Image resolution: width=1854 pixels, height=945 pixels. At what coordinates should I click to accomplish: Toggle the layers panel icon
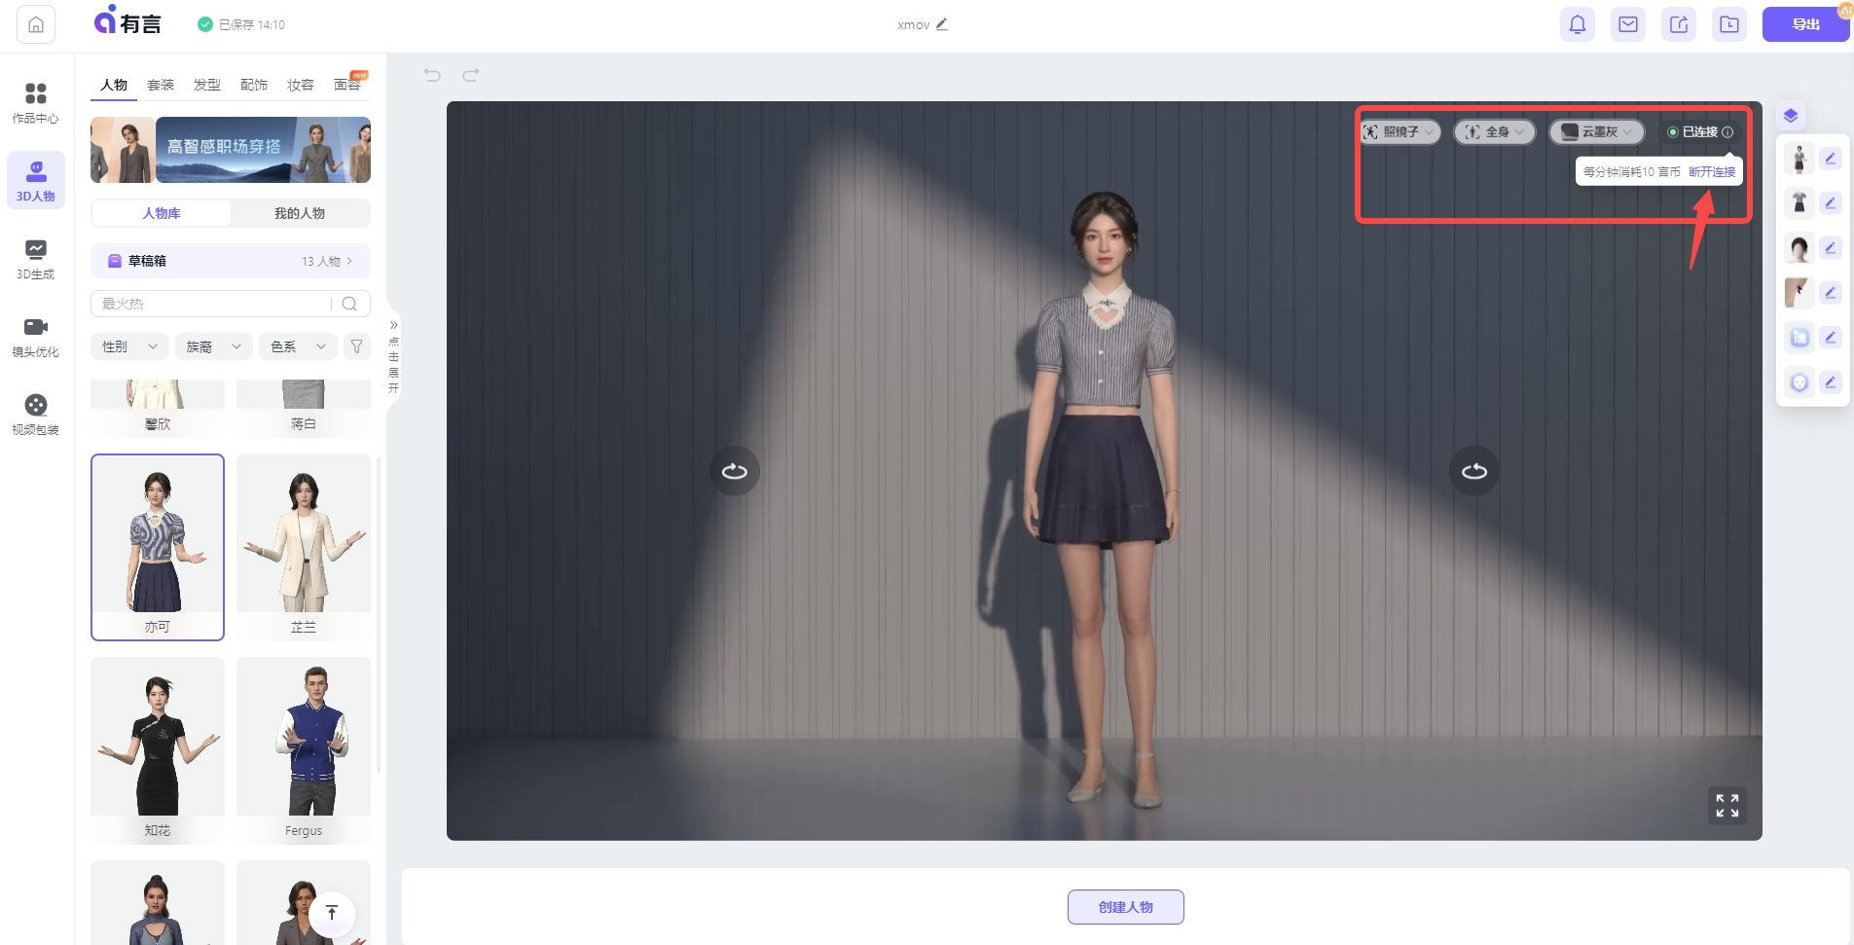click(x=1791, y=116)
